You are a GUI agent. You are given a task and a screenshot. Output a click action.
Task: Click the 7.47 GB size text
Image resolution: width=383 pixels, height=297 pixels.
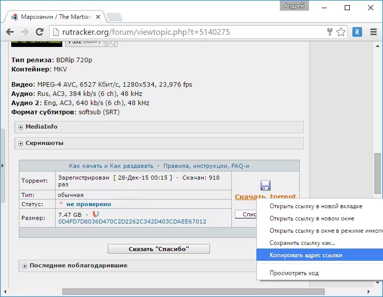click(x=70, y=215)
